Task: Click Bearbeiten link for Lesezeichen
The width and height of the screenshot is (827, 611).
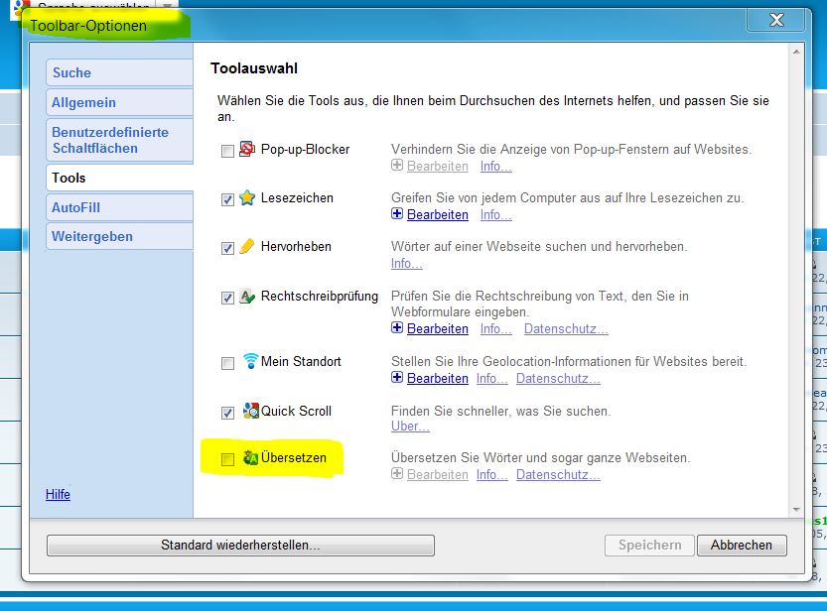Action: tap(438, 214)
